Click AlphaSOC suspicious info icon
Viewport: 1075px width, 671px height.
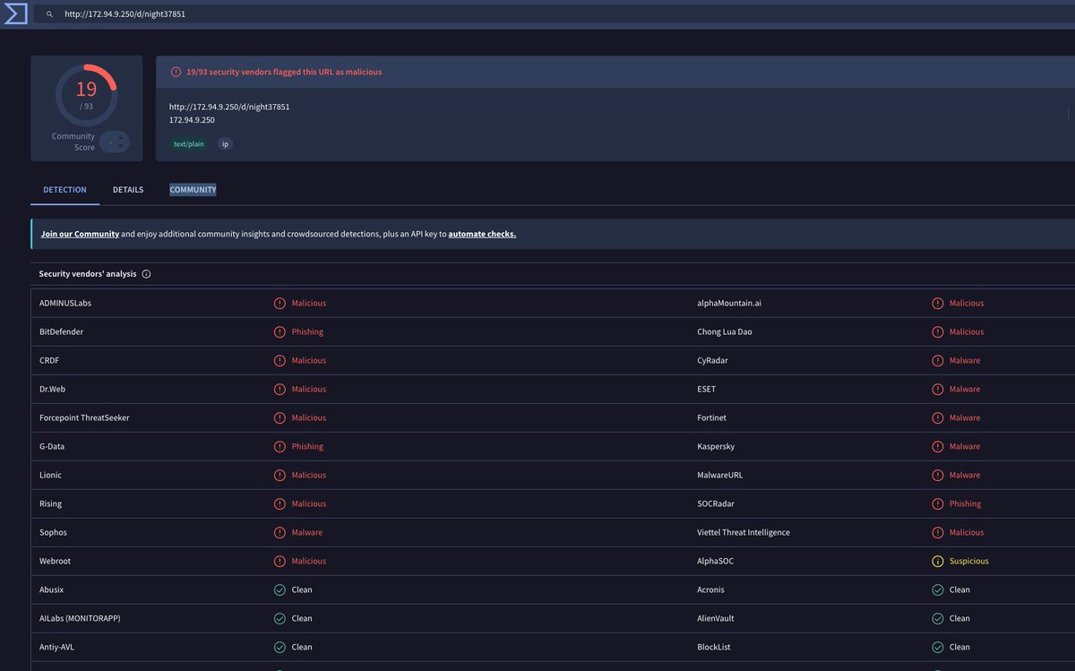[x=937, y=561]
